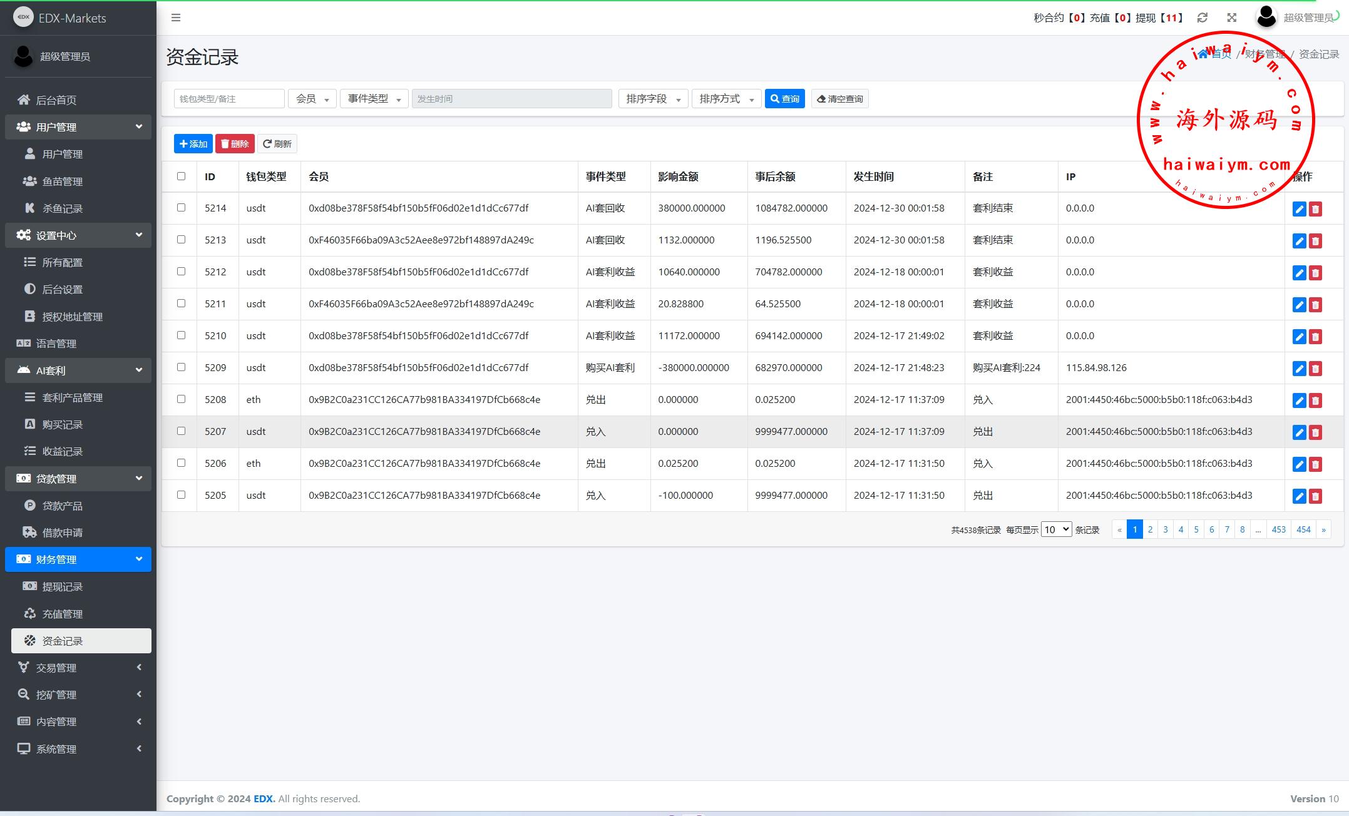Check the checkbox for row 5208
Screen dimensions: 1349x816
click(x=181, y=399)
